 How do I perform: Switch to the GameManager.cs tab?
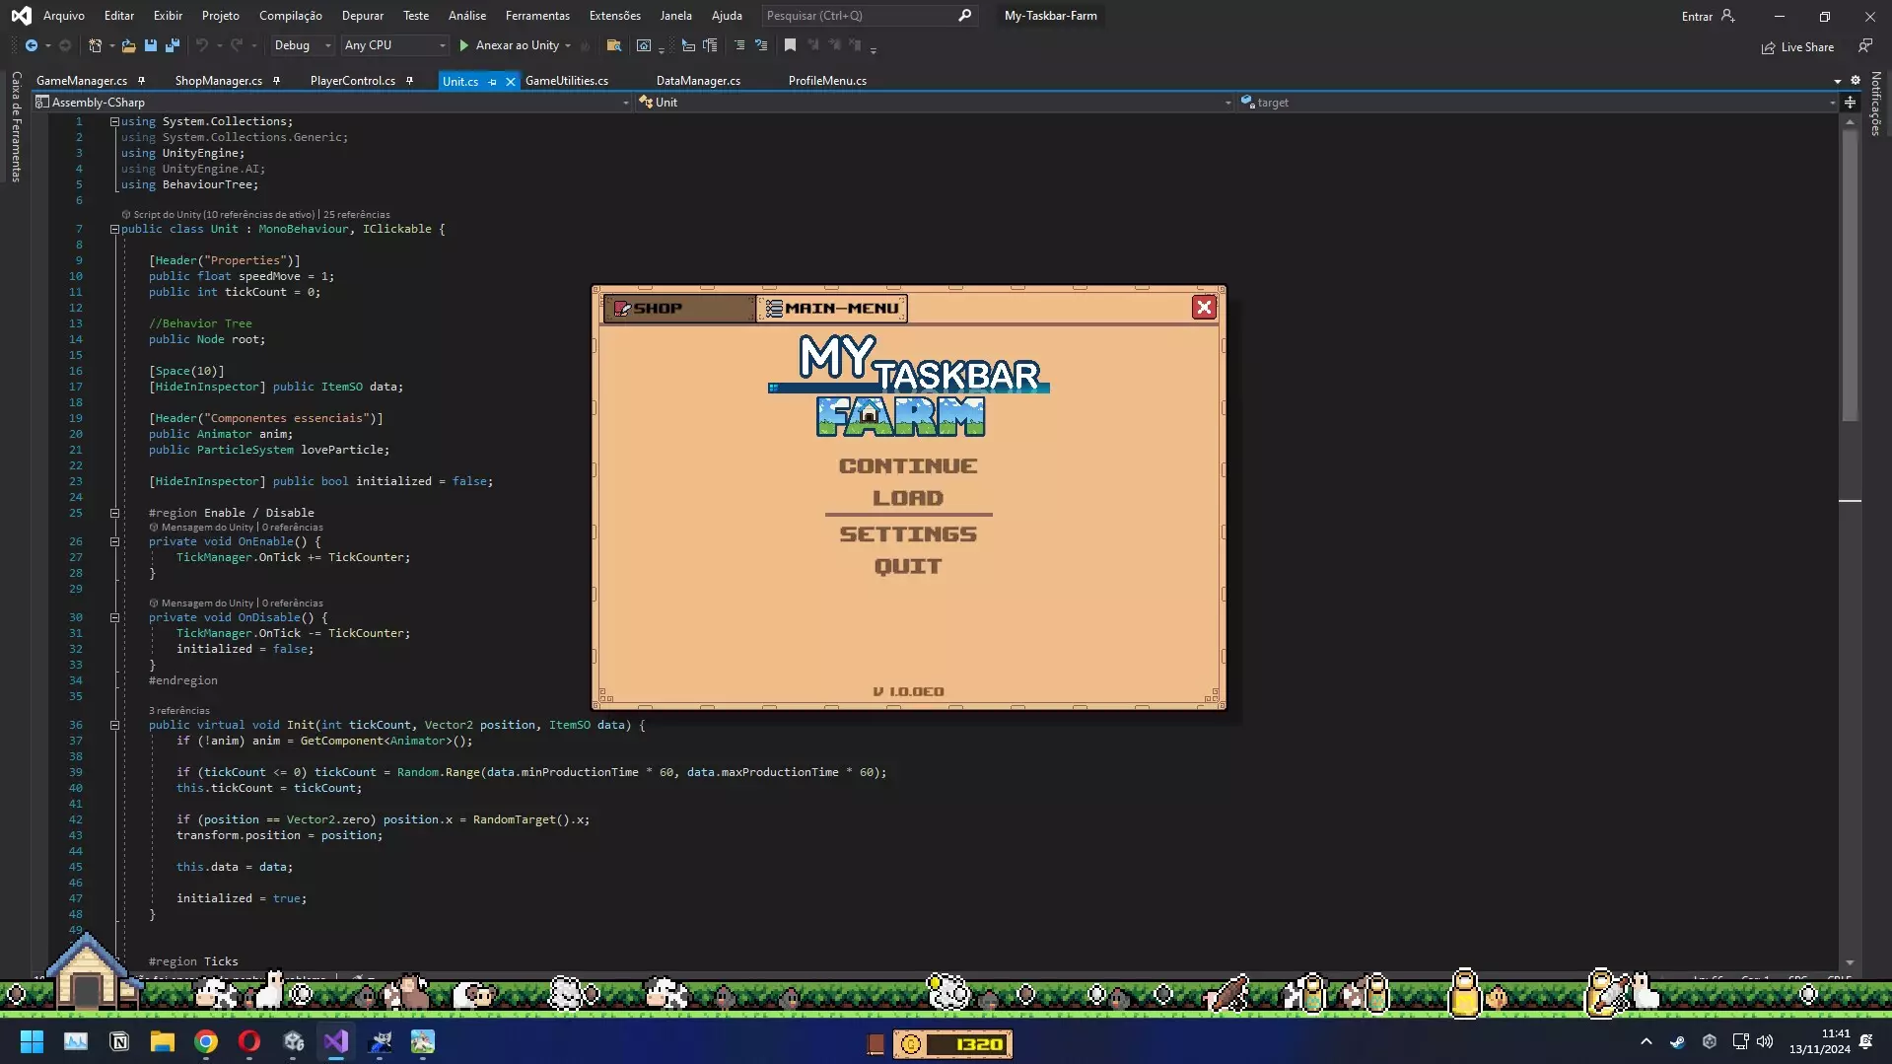[82, 80]
